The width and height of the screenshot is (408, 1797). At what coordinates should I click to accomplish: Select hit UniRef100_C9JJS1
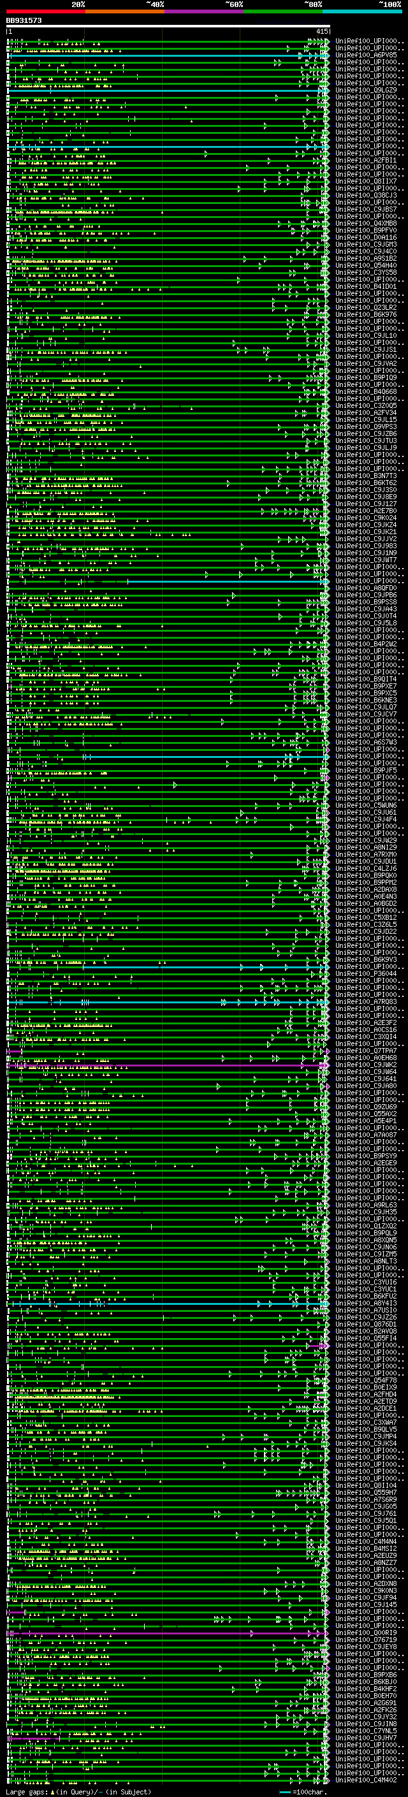coord(366,349)
